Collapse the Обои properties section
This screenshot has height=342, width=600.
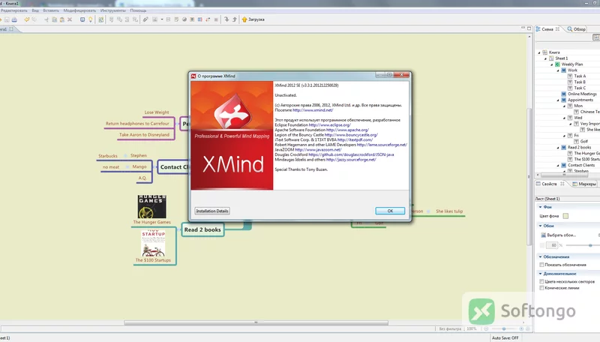coord(540,226)
